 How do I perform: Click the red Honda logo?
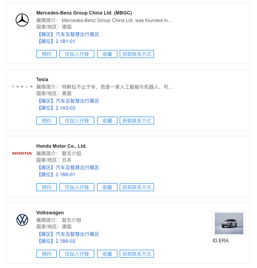pos(22,153)
